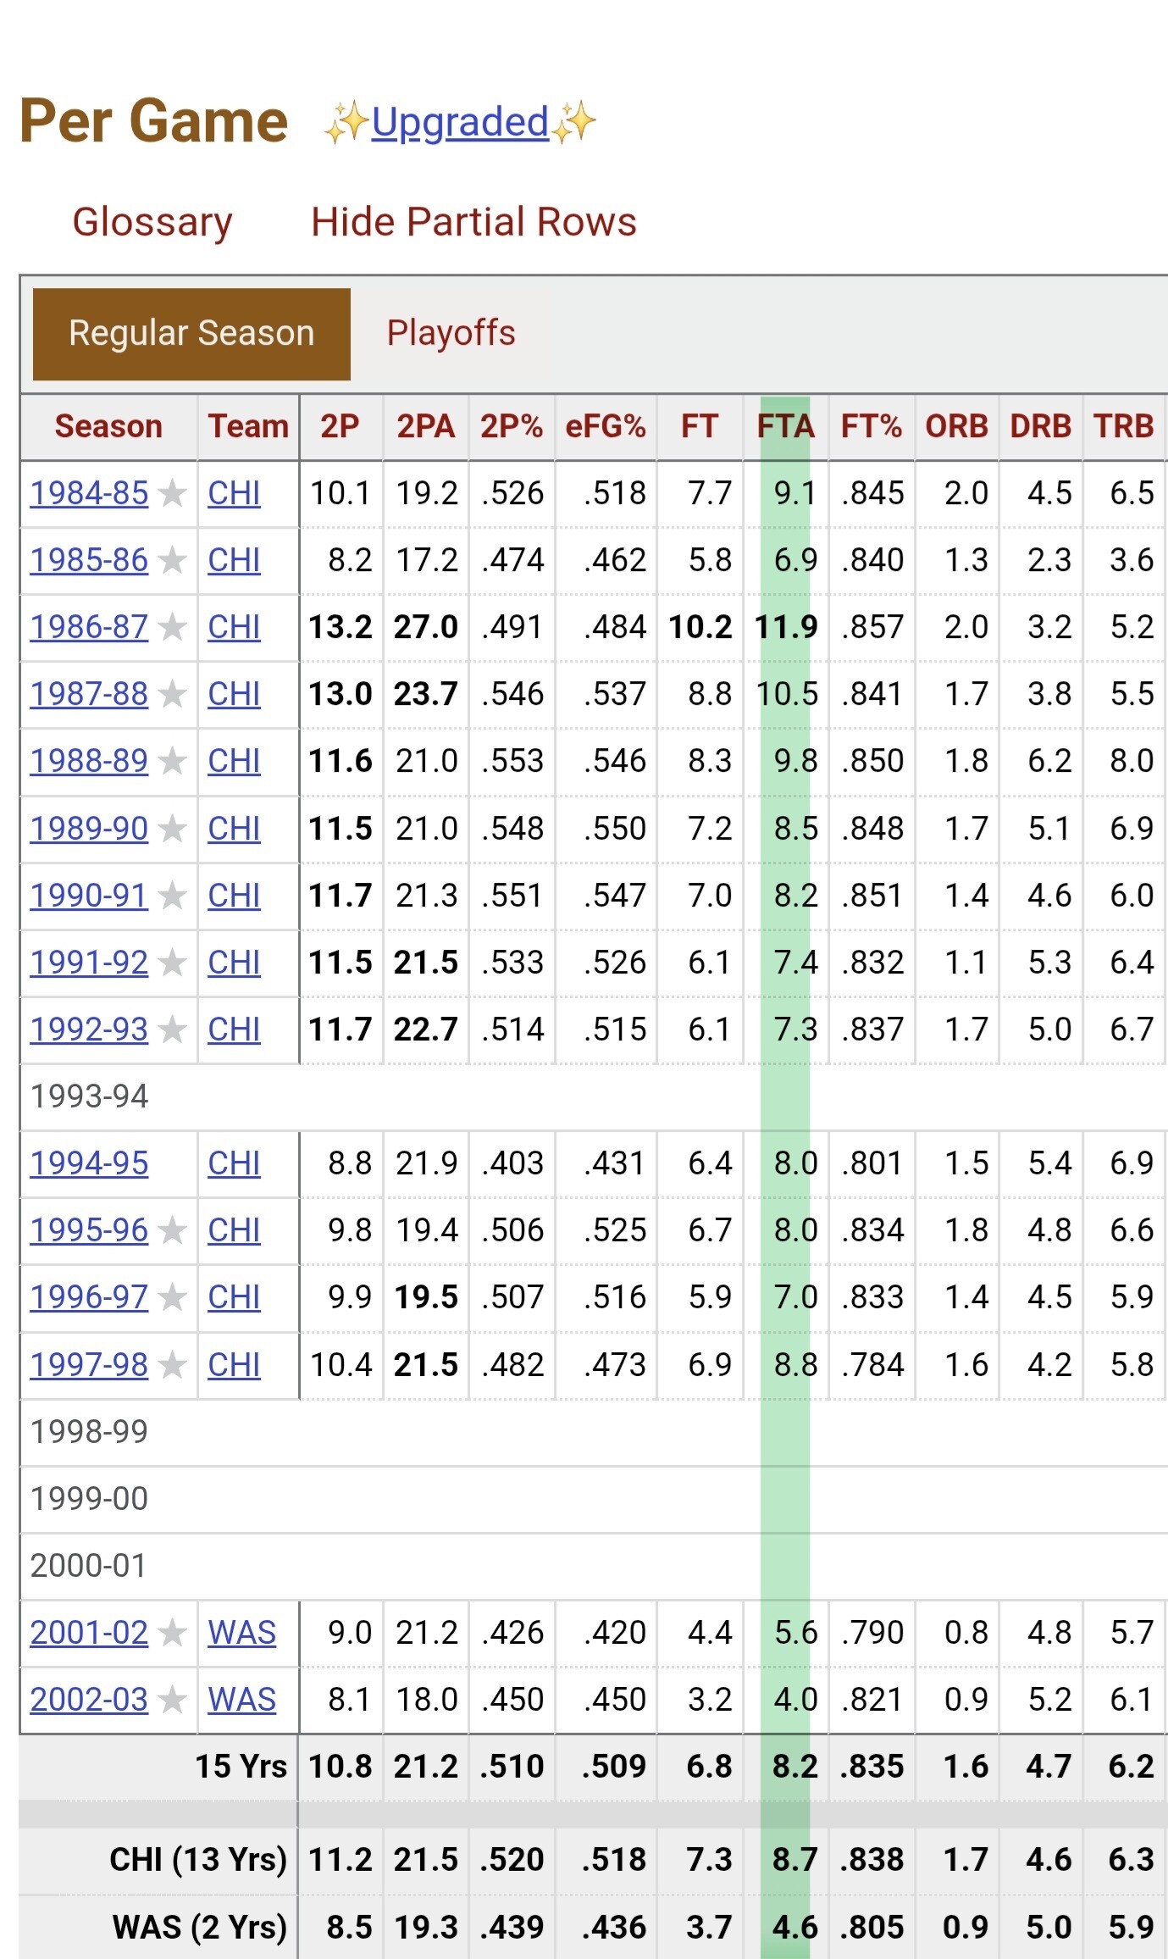1168x1959 pixels.
Task: Open the Glossary
Action: point(152,222)
